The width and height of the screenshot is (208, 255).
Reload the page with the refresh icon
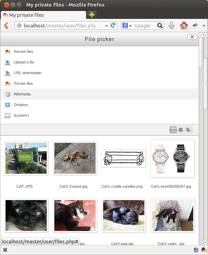[x=113, y=25]
